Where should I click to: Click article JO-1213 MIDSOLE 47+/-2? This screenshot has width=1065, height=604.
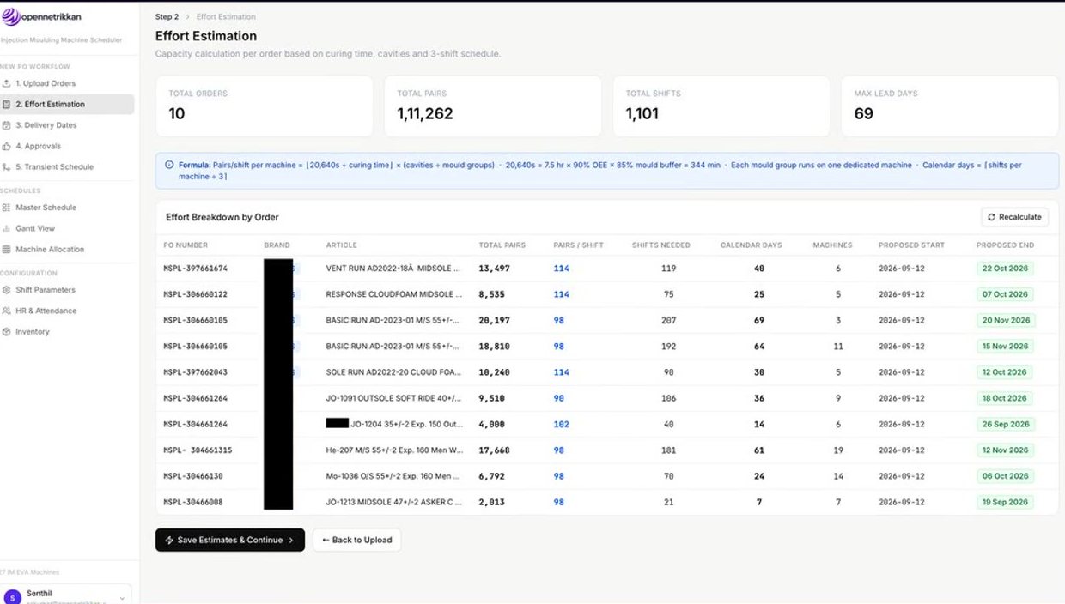coord(395,502)
